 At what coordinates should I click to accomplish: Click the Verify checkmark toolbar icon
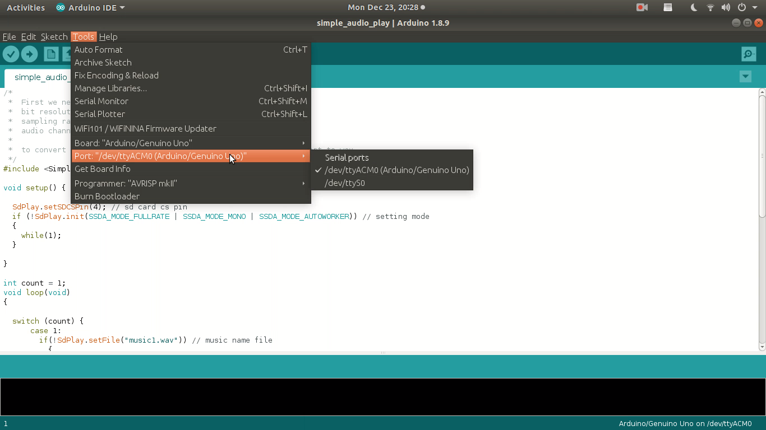pos(11,54)
